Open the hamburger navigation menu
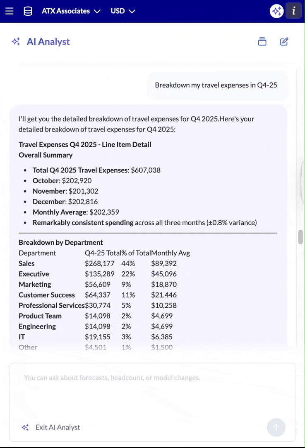This screenshot has height=448, width=305. coord(10,11)
